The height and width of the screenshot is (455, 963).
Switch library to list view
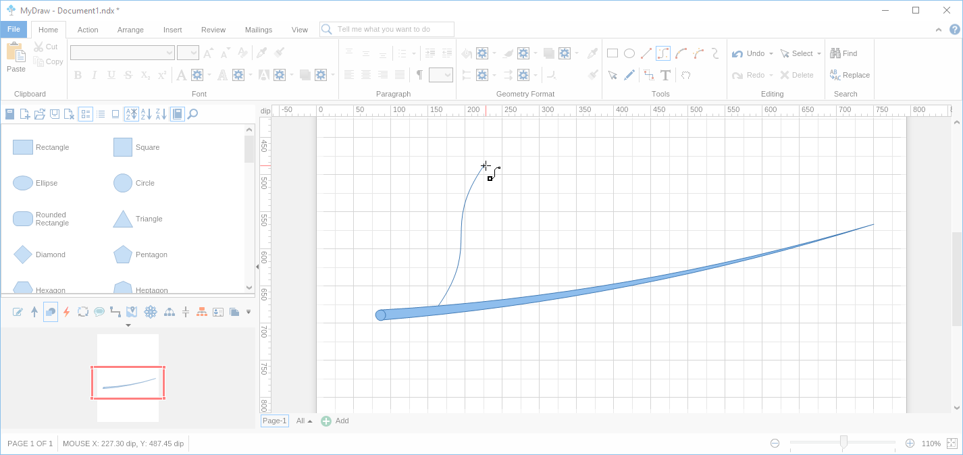pyautogui.click(x=101, y=114)
